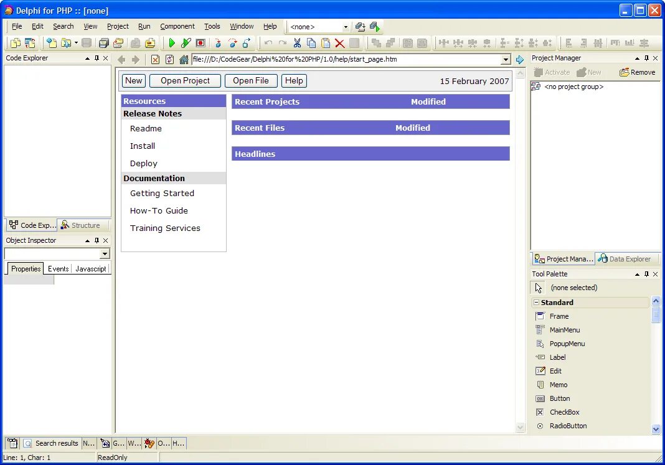Collapse Tool Palette with its triangle arrow
This screenshot has height=465, width=665.
coord(637,275)
